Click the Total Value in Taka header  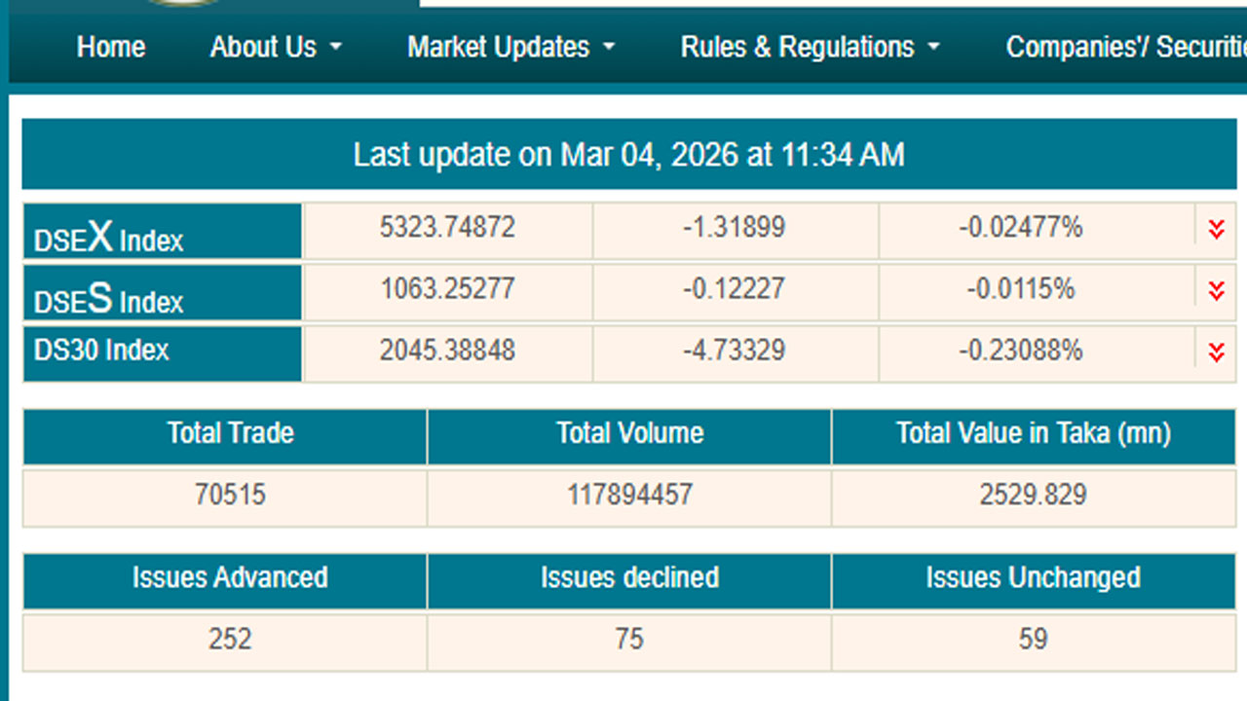pyautogui.click(x=1033, y=433)
